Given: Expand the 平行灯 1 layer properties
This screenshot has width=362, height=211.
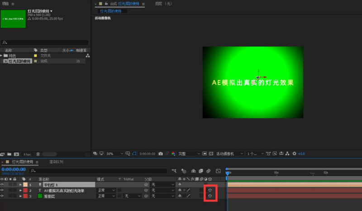Looking at the screenshot, I should point(20,184).
